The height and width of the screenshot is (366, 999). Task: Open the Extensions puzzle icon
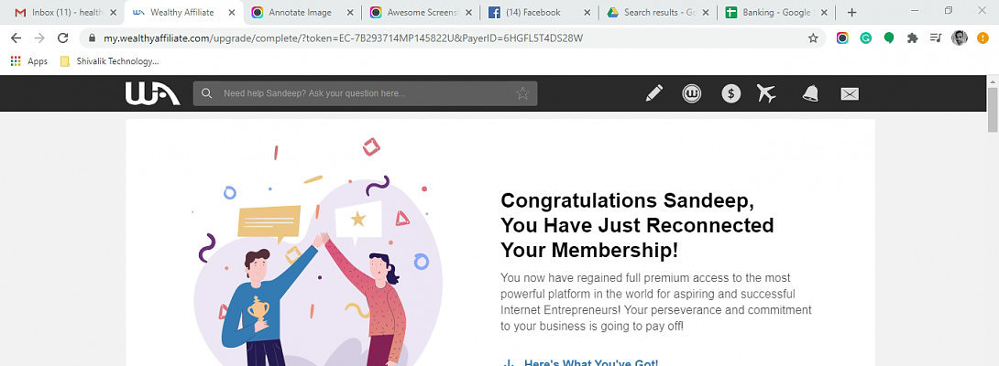tap(912, 38)
